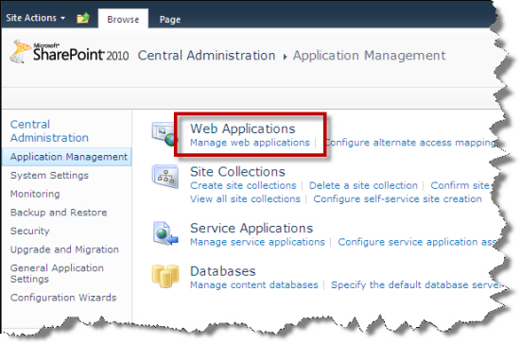Image resolution: width=520 pixels, height=343 pixels.
Task: Open Create site collections link
Action: [x=243, y=185]
